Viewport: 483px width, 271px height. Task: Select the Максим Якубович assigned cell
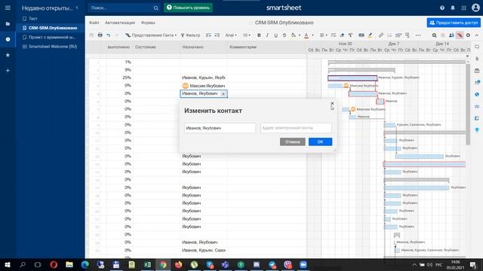pyautogui.click(x=204, y=86)
